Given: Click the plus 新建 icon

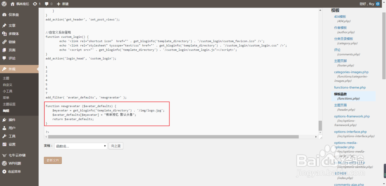Looking at the screenshot, I should click(59, 4).
